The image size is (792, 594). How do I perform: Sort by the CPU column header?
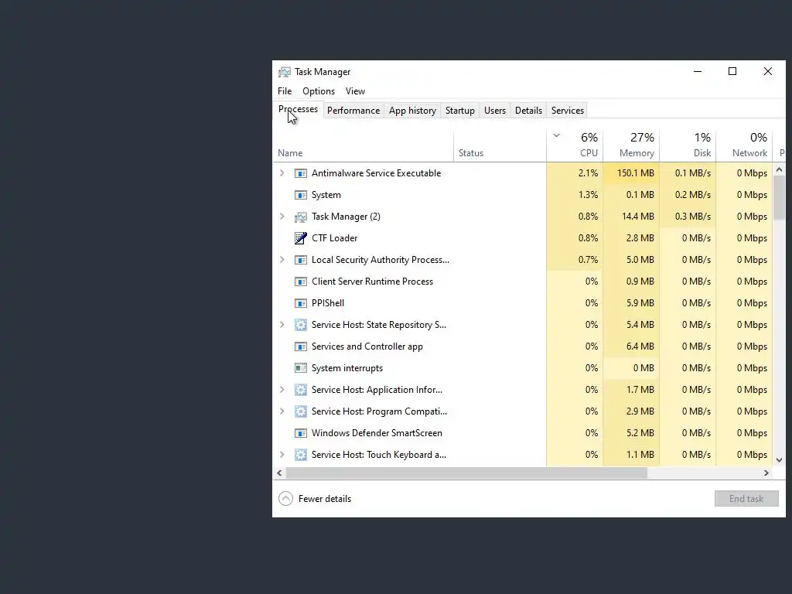pos(575,146)
